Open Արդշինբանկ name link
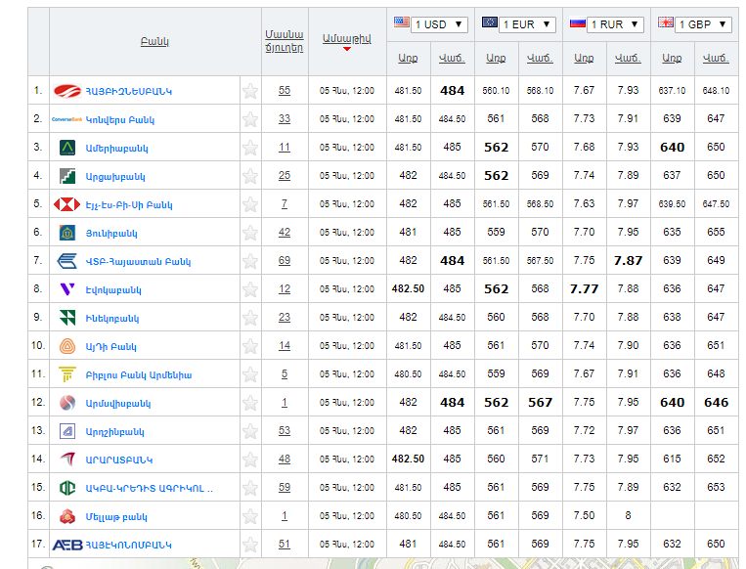 point(114,432)
